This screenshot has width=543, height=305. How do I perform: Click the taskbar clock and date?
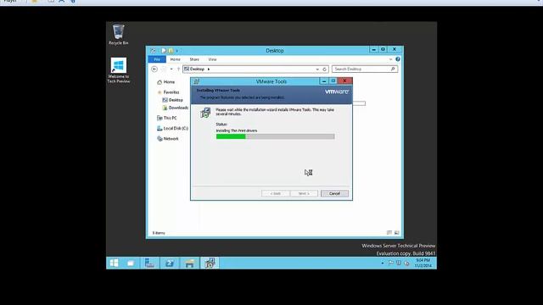423,263
